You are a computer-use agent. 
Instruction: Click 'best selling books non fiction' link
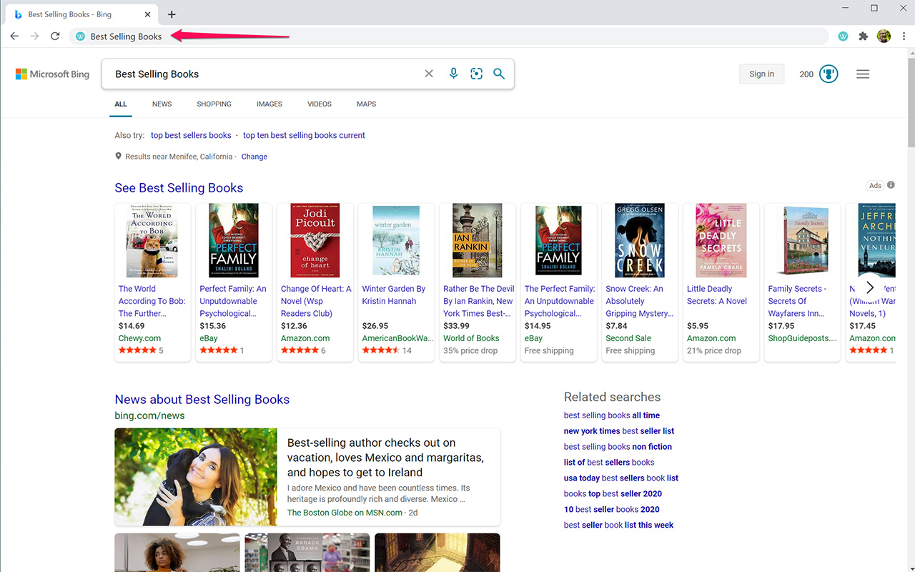(x=618, y=447)
